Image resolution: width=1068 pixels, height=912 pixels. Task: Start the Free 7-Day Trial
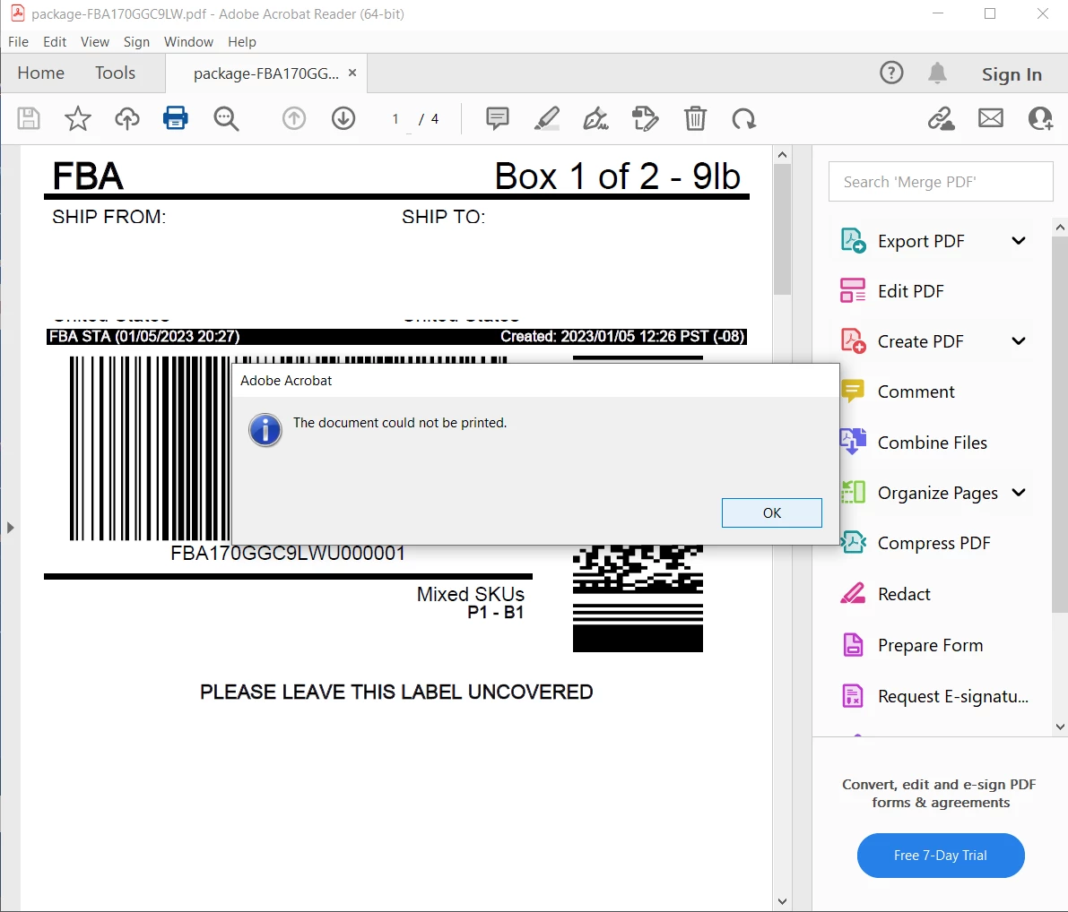click(941, 856)
